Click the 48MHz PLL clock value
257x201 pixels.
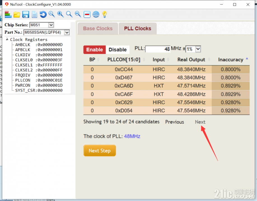click(x=132, y=136)
